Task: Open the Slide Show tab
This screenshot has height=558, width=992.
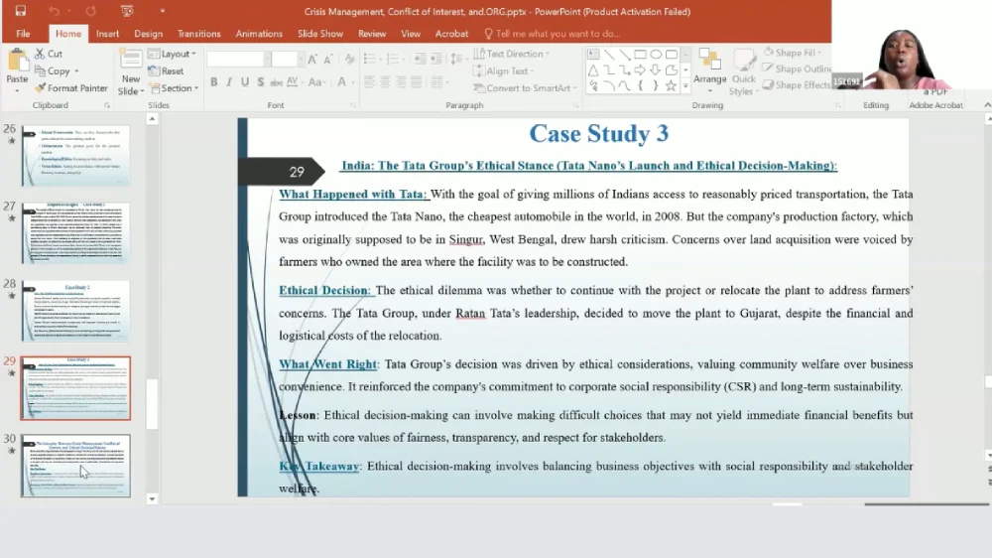Action: tap(320, 33)
